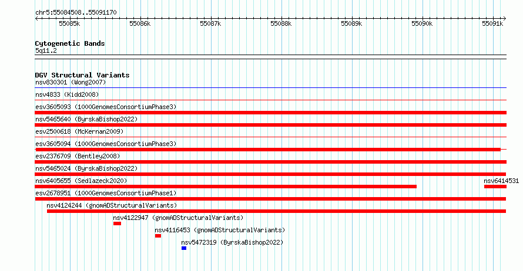Select esv3605094 (1000GenomesConsortiumPhase3) label
523x271 pixels.
pos(106,144)
